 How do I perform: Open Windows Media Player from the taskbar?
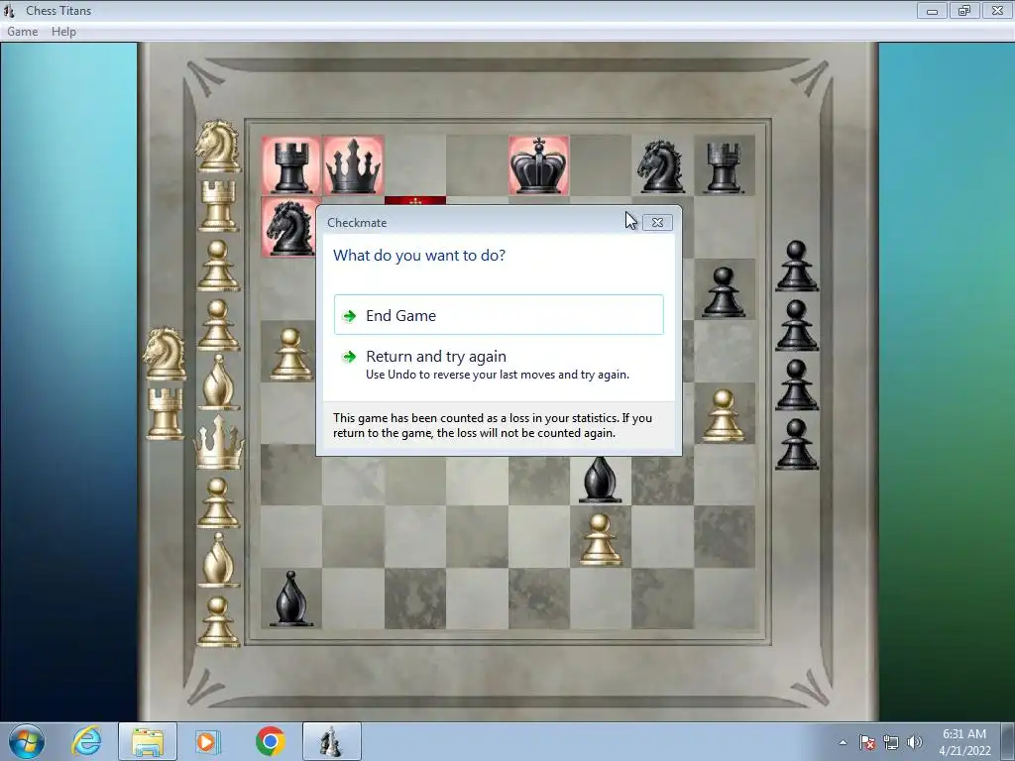(208, 741)
